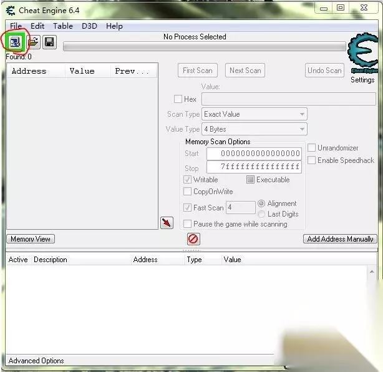The image size is (383, 372).
Task: Open the Table menu
Action: [63, 26]
